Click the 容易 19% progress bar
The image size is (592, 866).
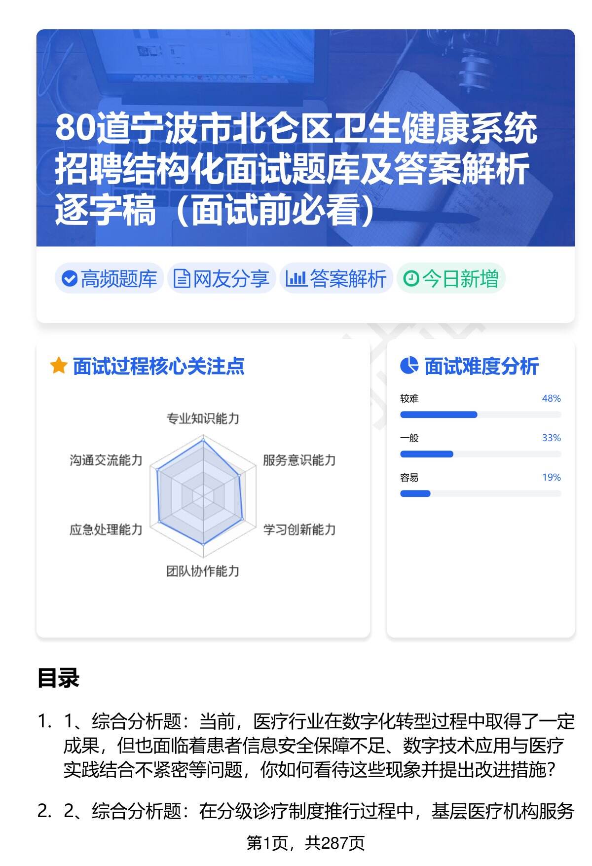pos(480,493)
